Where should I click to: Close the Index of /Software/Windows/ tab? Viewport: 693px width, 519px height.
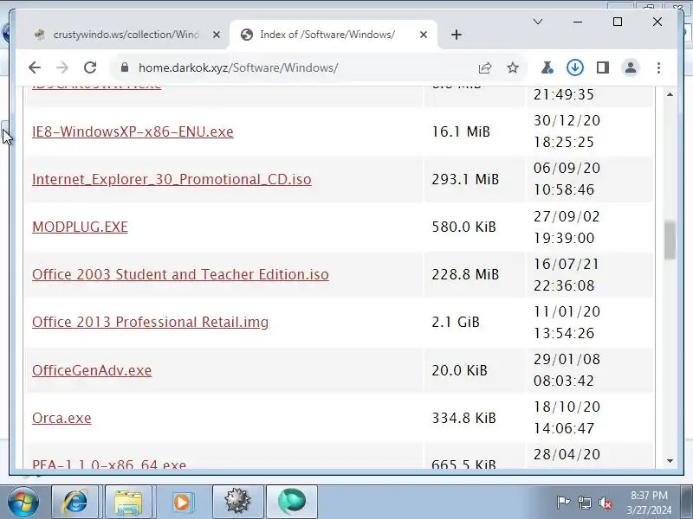coord(424,35)
